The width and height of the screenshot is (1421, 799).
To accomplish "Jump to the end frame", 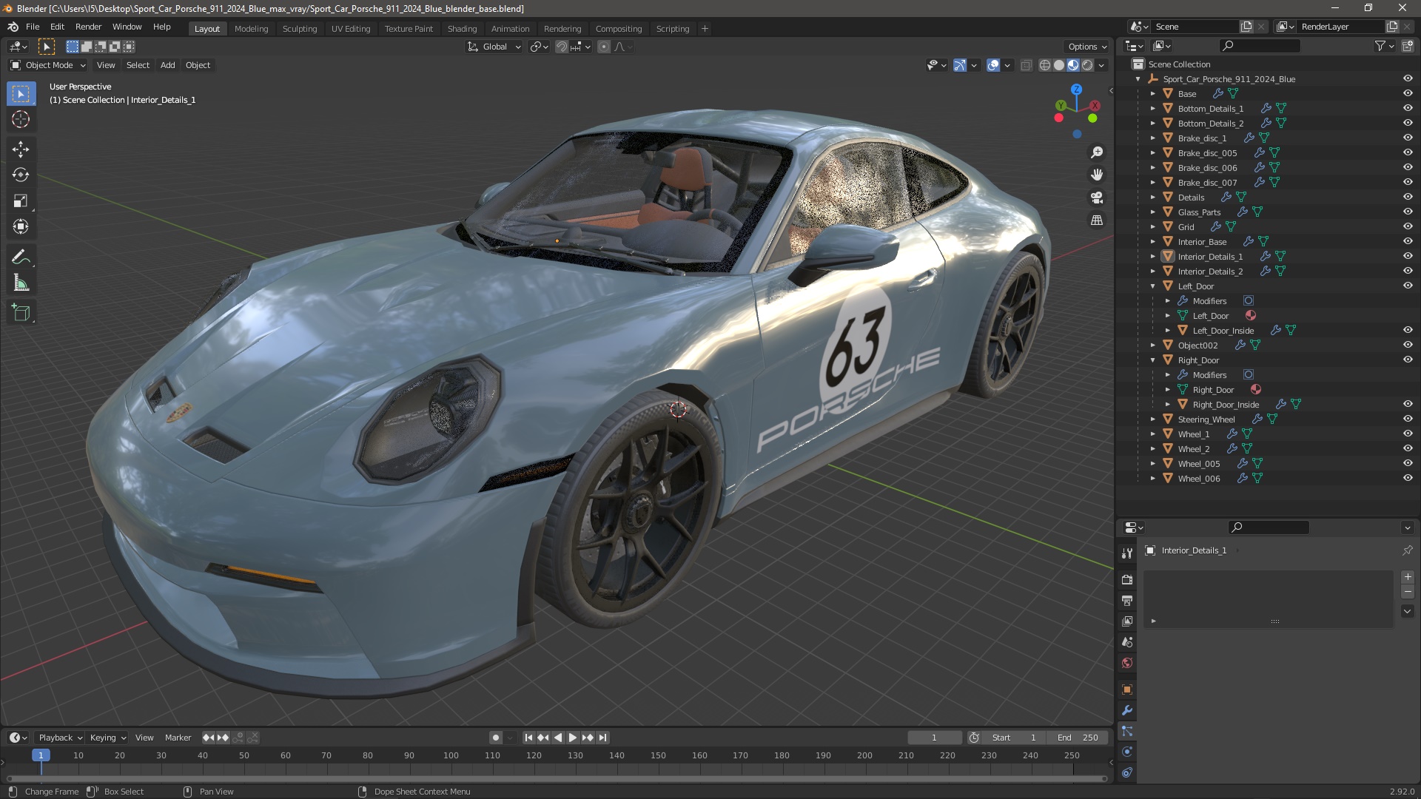I will [x=602, y=738].
